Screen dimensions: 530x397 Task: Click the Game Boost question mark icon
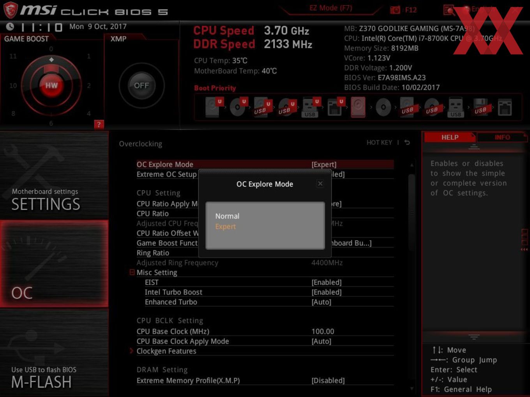coord(99,124)
